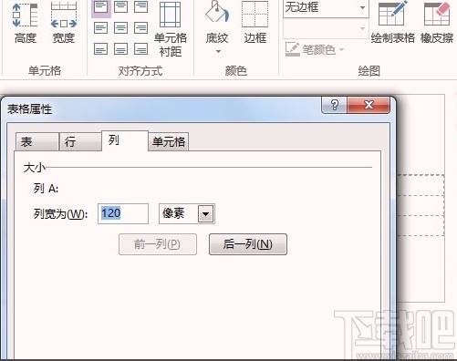Click the disabled 前一列(P) button
Screen dimensions: 457x361
click(x=158, y=244)
